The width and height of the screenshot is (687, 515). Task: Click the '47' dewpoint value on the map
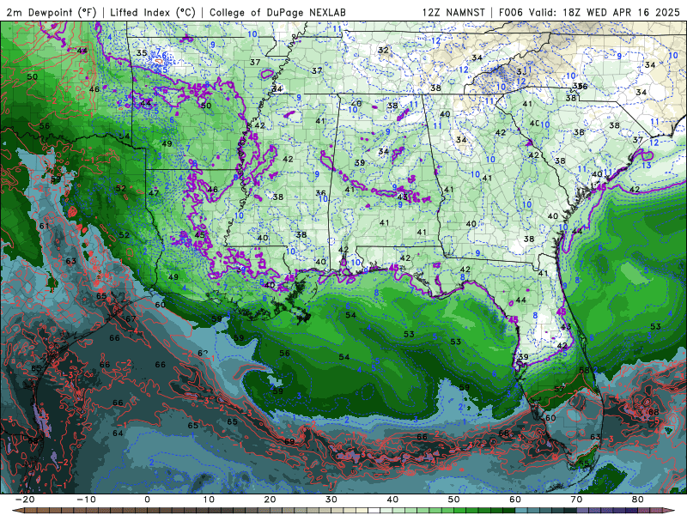[154, 192]
